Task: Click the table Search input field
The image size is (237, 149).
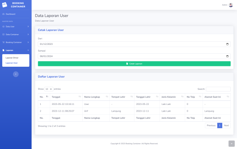Action: tap(218, 89)
